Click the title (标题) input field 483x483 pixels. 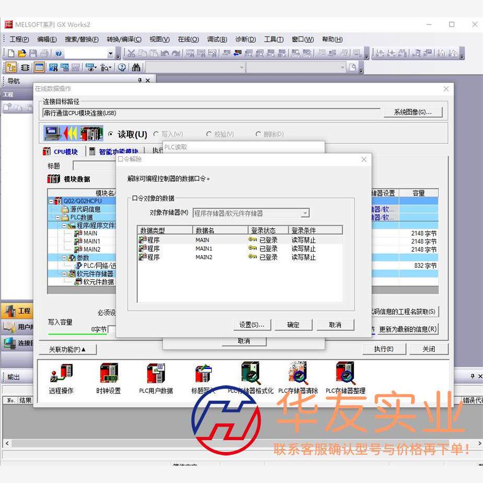(94, 166)
